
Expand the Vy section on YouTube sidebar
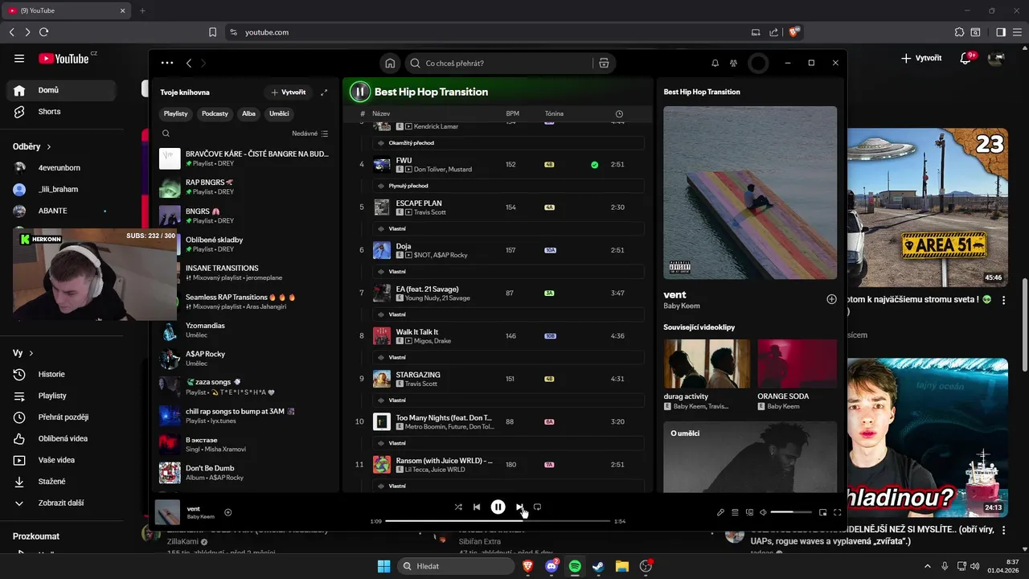pos(23,353)
